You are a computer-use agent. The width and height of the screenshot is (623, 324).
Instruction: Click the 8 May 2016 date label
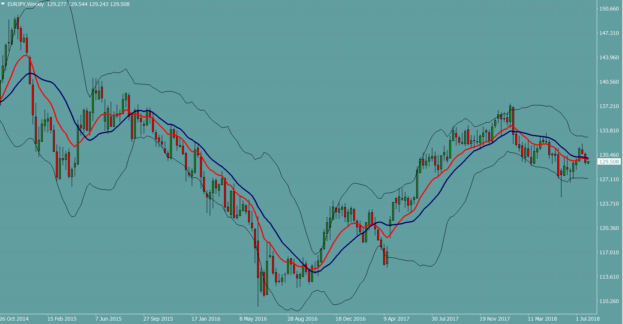click(x=253, y=319)
